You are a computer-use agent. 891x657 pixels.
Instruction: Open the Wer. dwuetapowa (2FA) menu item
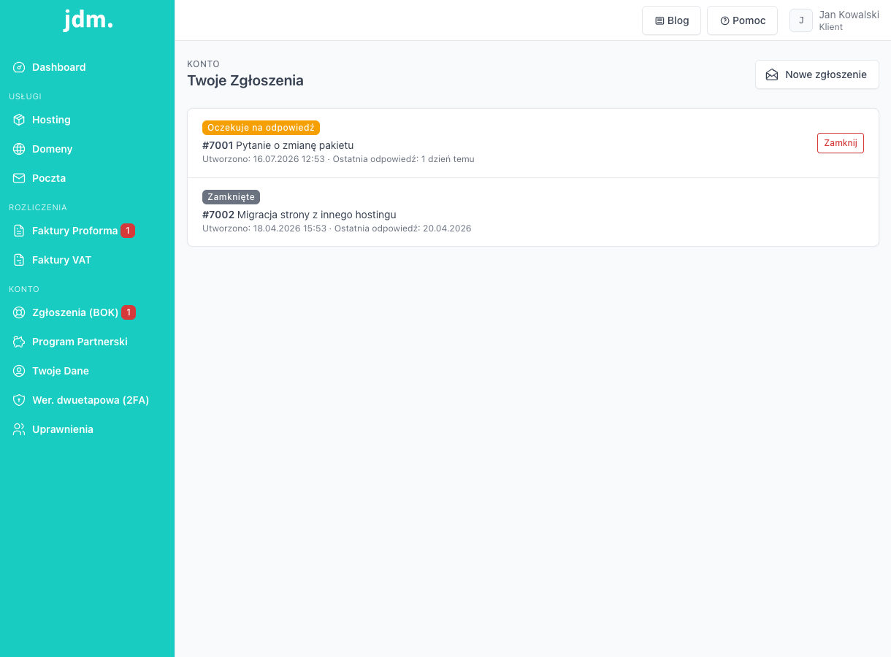click(x=88, y=400)
